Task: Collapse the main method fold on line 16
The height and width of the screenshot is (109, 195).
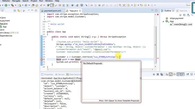Action: point(46,37)
